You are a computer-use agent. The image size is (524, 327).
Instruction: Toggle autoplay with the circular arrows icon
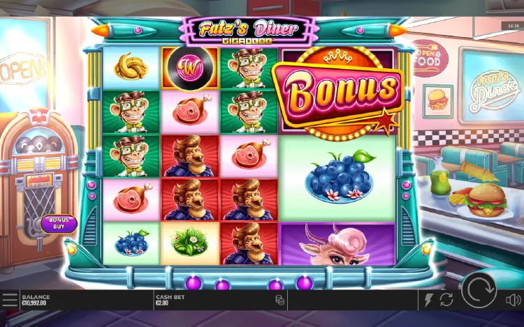tap(446, 300)
